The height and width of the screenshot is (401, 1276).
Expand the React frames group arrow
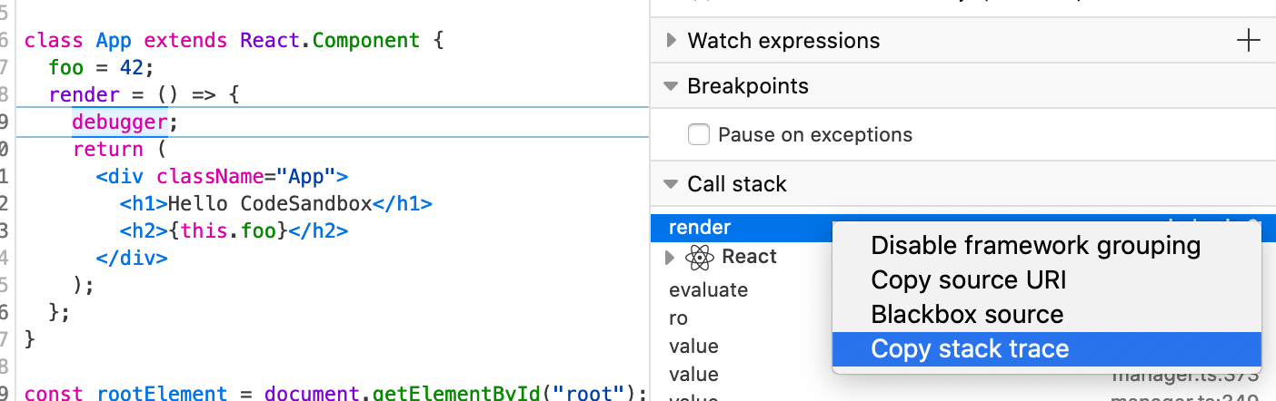click(671, 258)
